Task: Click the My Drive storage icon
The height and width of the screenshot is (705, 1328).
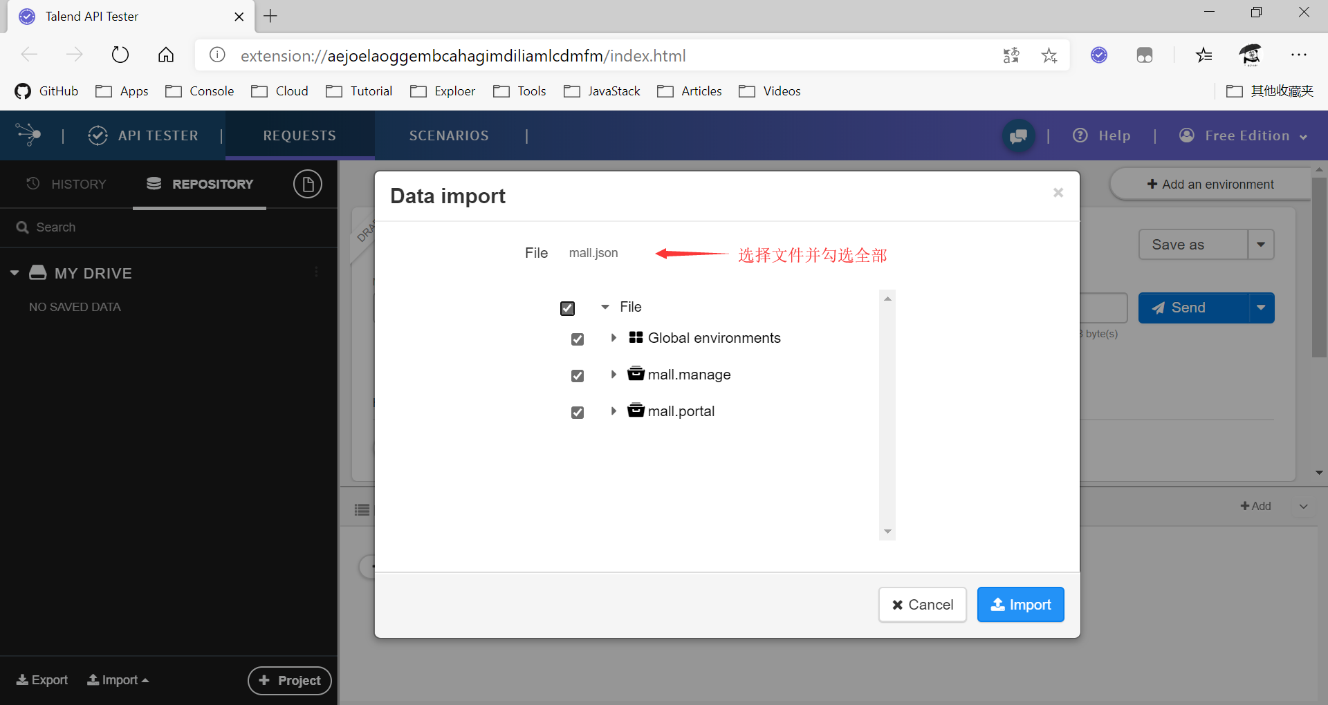Action: (x=38, y=272)
